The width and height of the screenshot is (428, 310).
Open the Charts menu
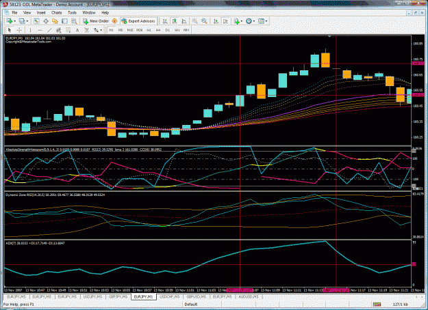(57, 12)
